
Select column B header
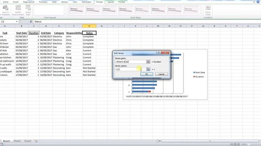click(x=22, y=26)
